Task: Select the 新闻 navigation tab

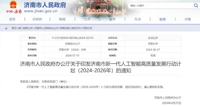Action: tap(62, 19)
